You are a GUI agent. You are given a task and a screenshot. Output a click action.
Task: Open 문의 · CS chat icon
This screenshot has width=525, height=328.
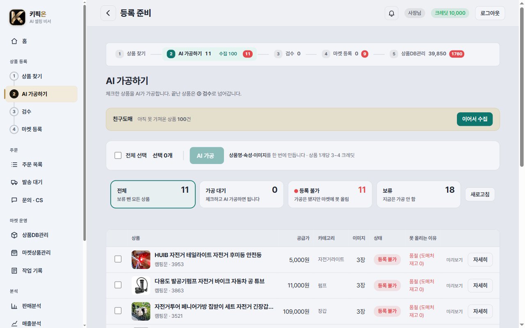click(14, 200)
